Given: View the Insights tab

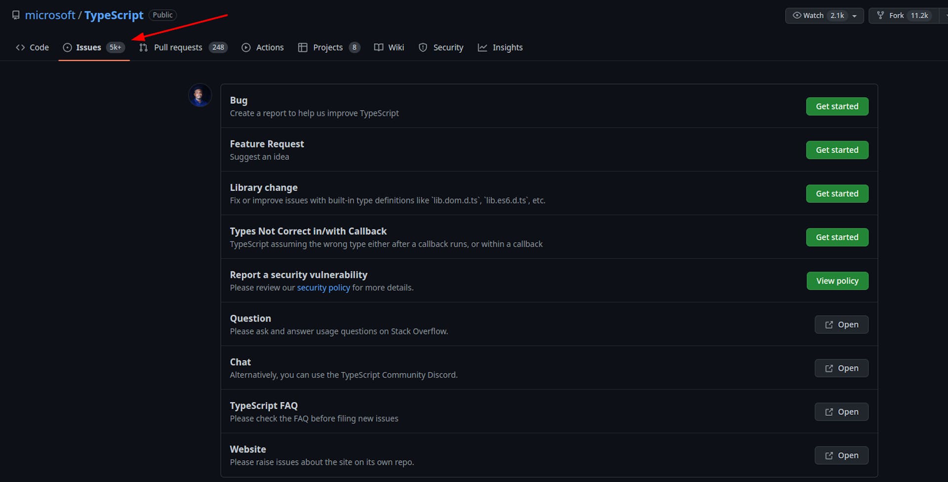Looking at the screenshot, I should [500, 47].
